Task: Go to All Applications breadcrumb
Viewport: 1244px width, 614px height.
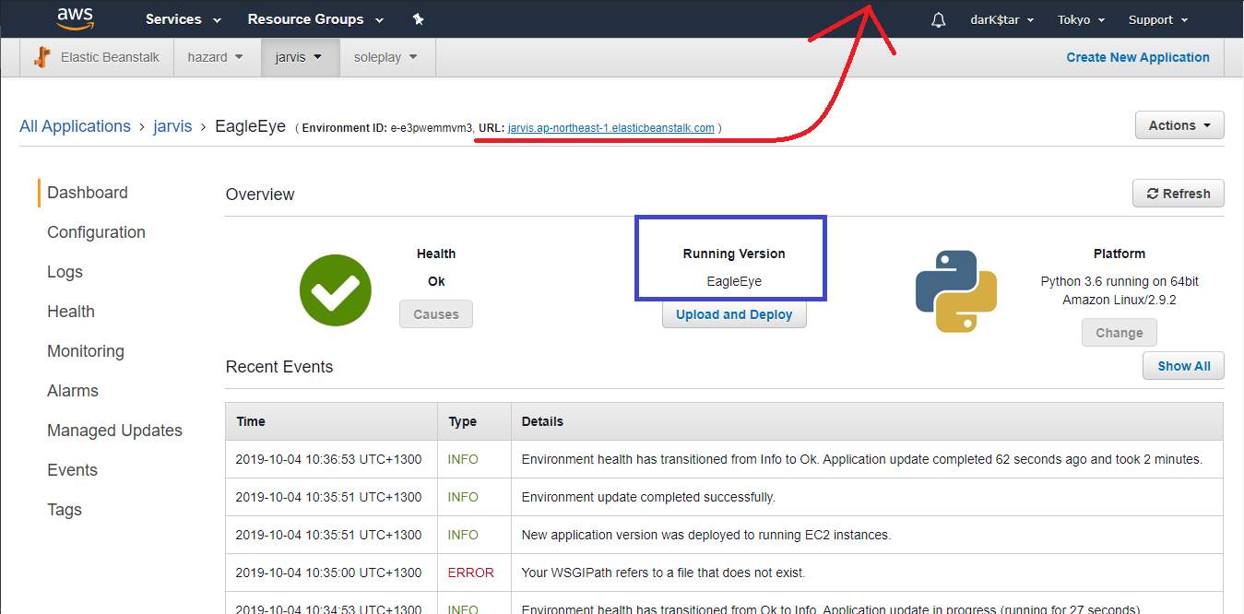Action: click(x=75, y=126)
